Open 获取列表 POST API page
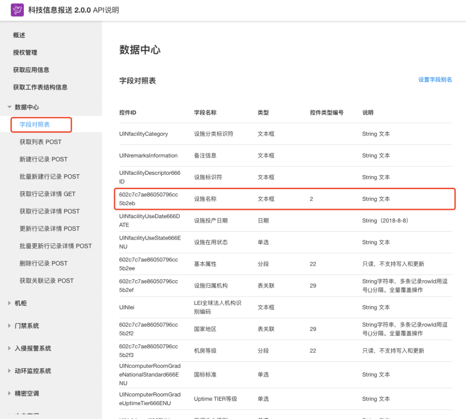Screen dimensions: 466x419 pyautogui.click(x=41, y=142)
